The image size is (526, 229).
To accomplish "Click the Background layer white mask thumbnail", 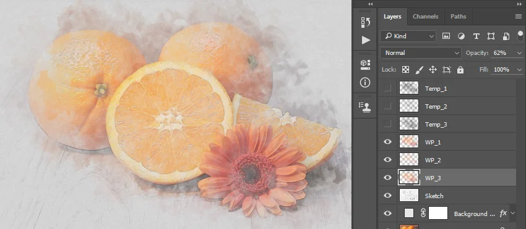I will [438, 213].
